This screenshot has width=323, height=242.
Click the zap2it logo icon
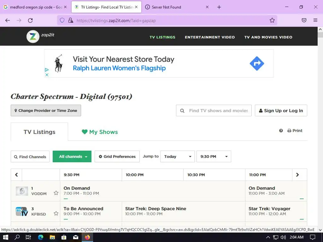coord(33,37)
